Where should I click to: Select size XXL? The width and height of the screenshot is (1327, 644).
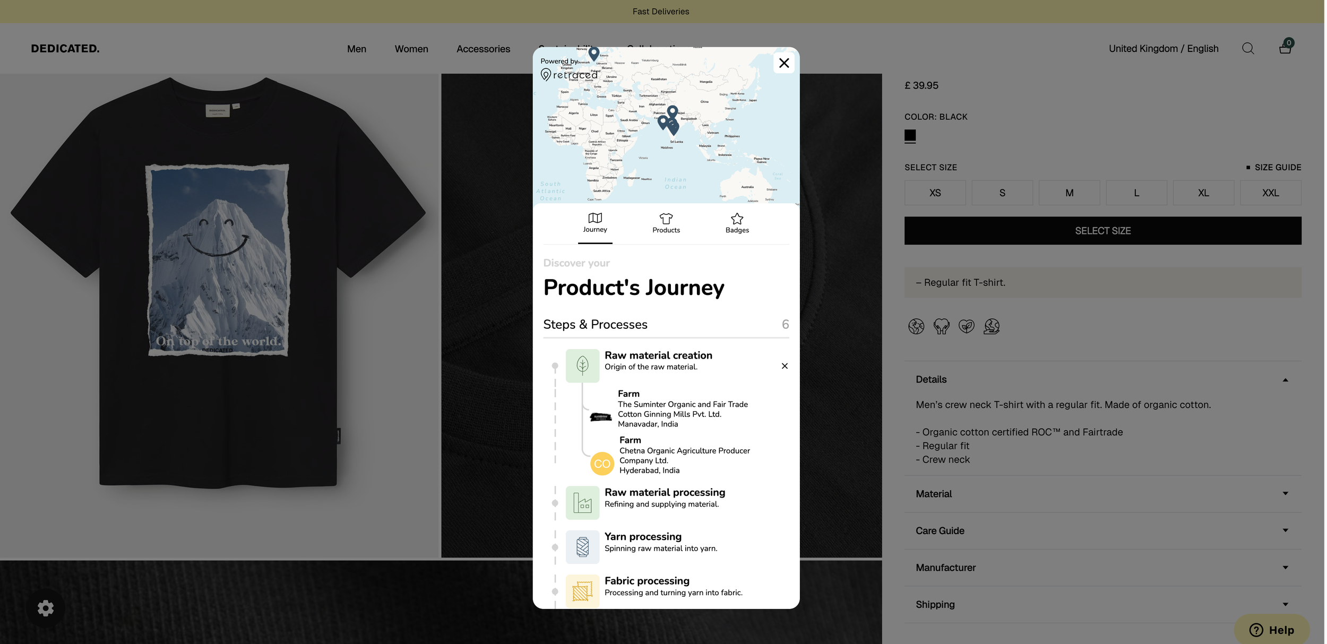tap(1270, 193)
